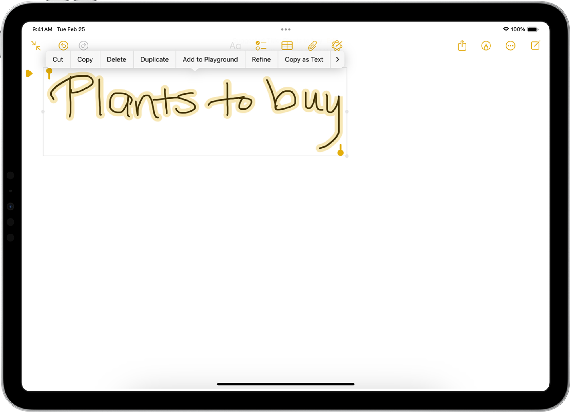The height and width of the screenshot is (412, 570).
Task: Open text formatting with the Aa icon
Action: click(235, 46)
